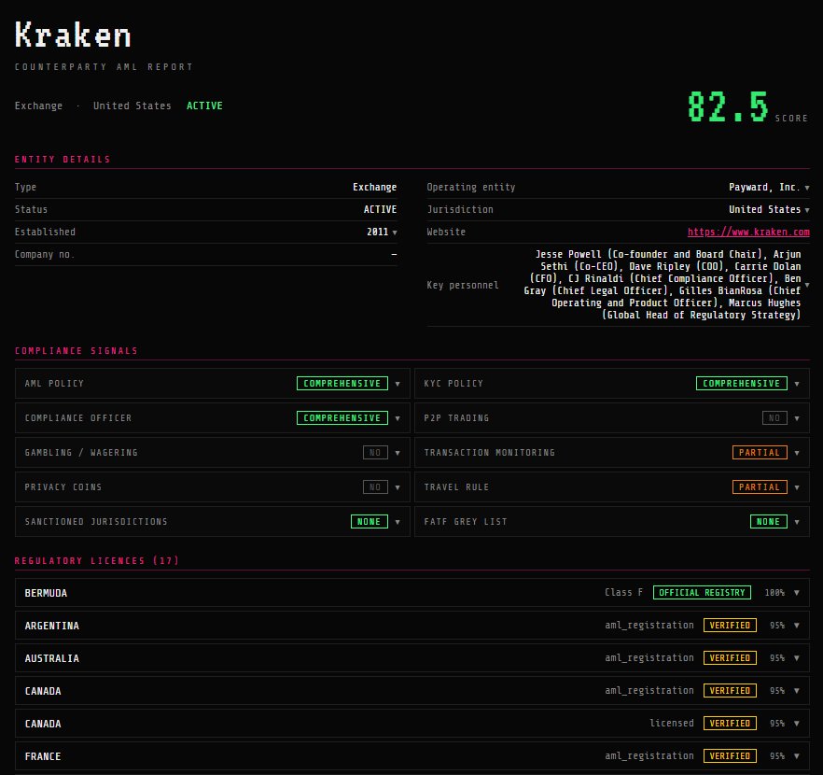Click the France VERIFIED badge
This screenshot has width=823, height=775.
pyautogui.click(x=730, y=756)
